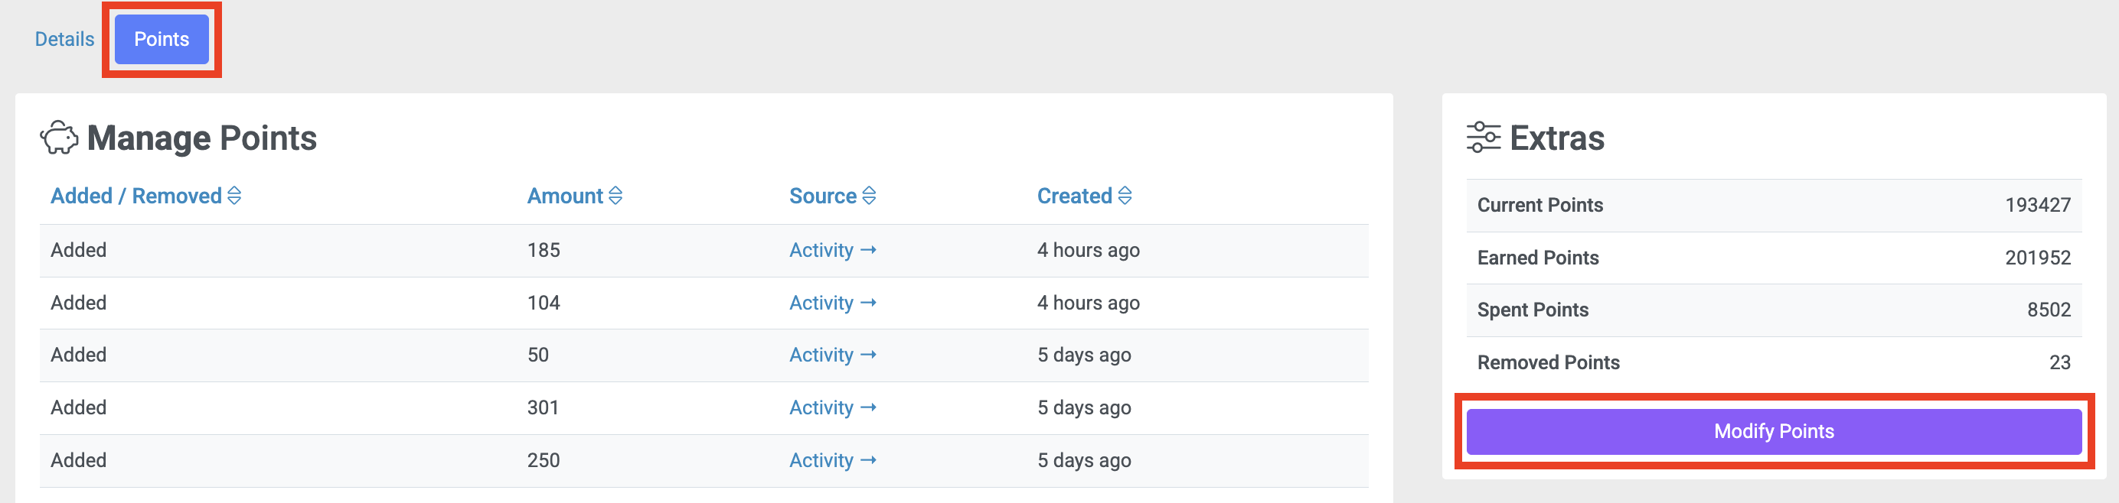Click sort arrows beside Amount header
The width and height of the screenshot is (2119, 503).
pos(615,196)
